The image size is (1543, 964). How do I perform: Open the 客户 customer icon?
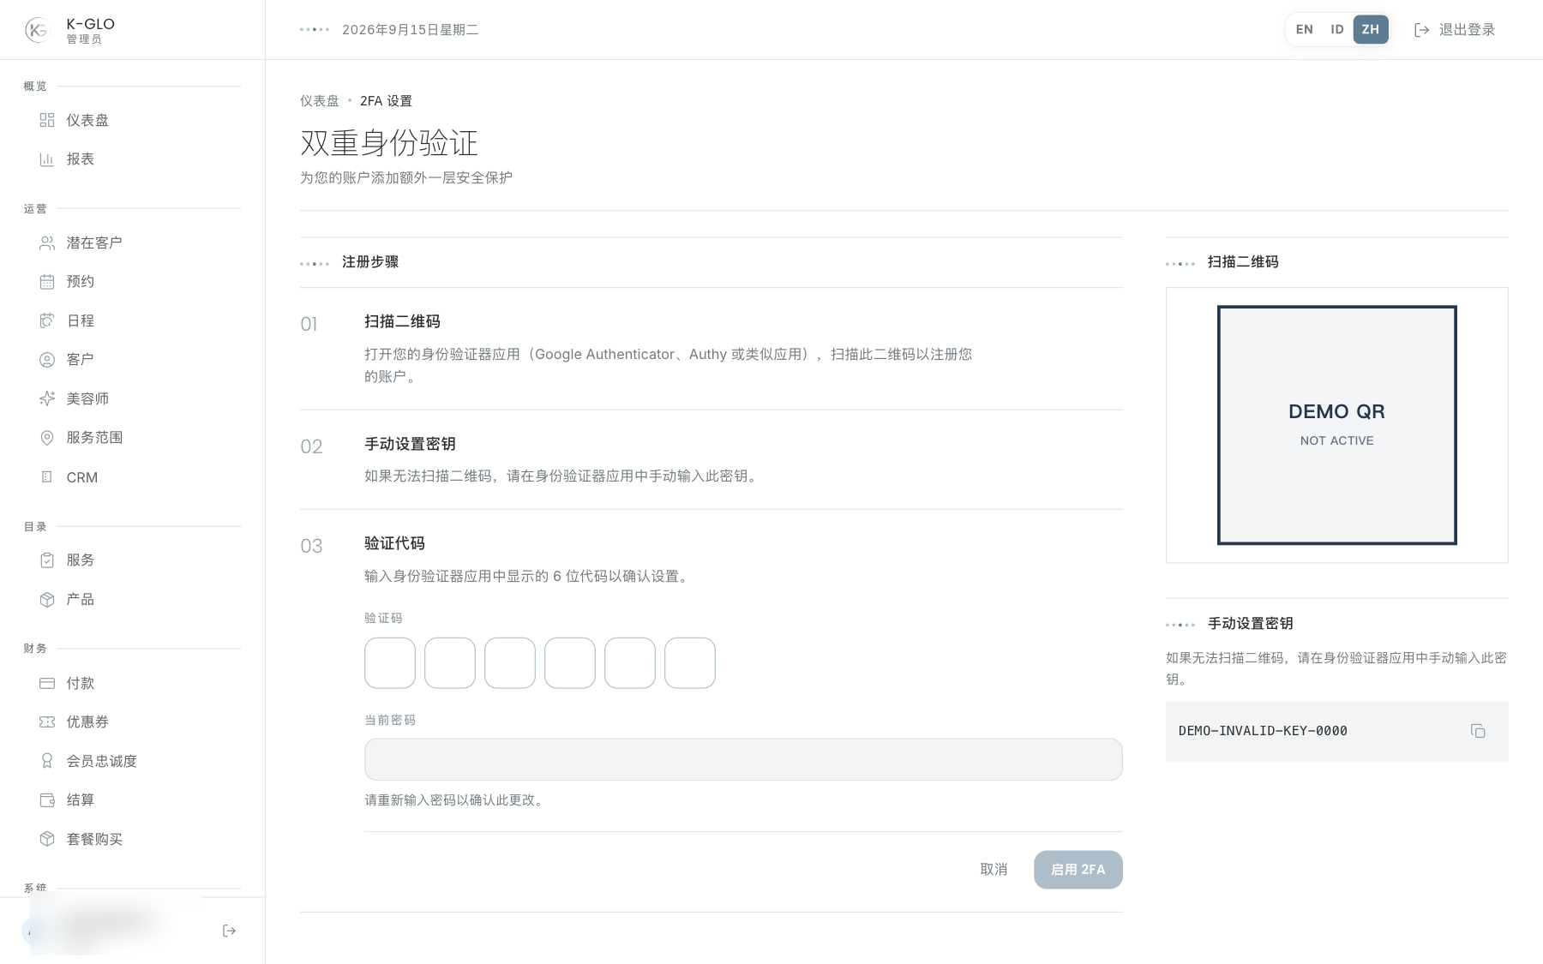(47, 360)
